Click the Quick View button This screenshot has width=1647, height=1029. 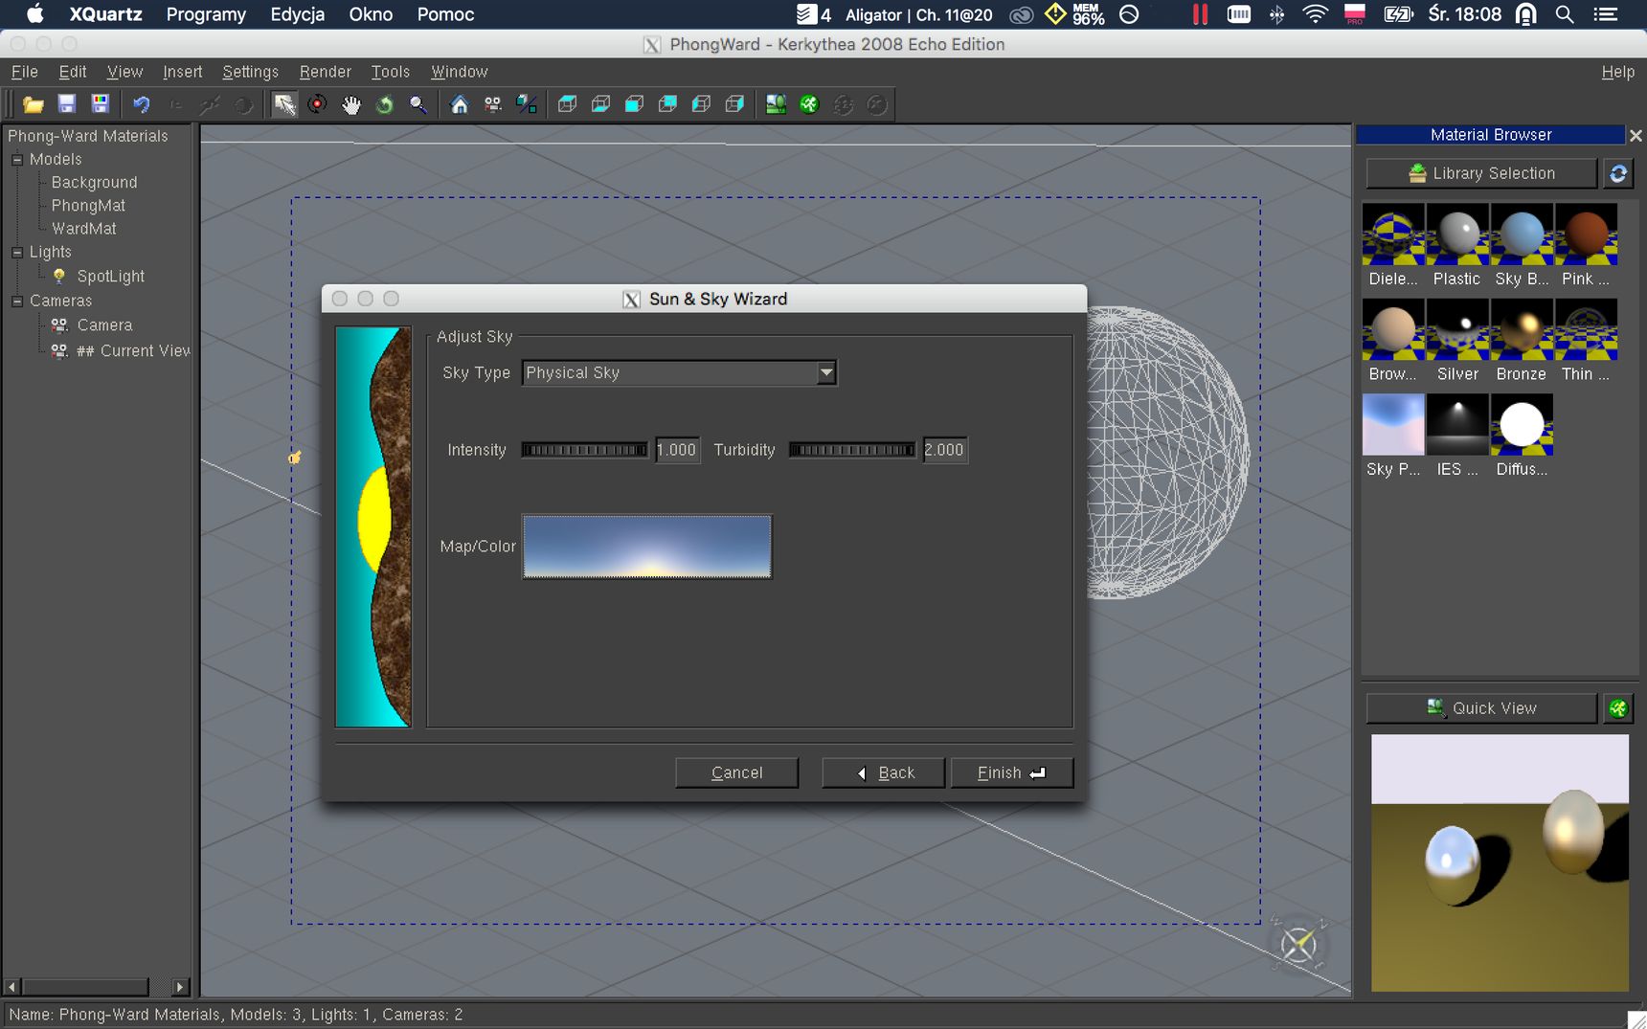1481,708
